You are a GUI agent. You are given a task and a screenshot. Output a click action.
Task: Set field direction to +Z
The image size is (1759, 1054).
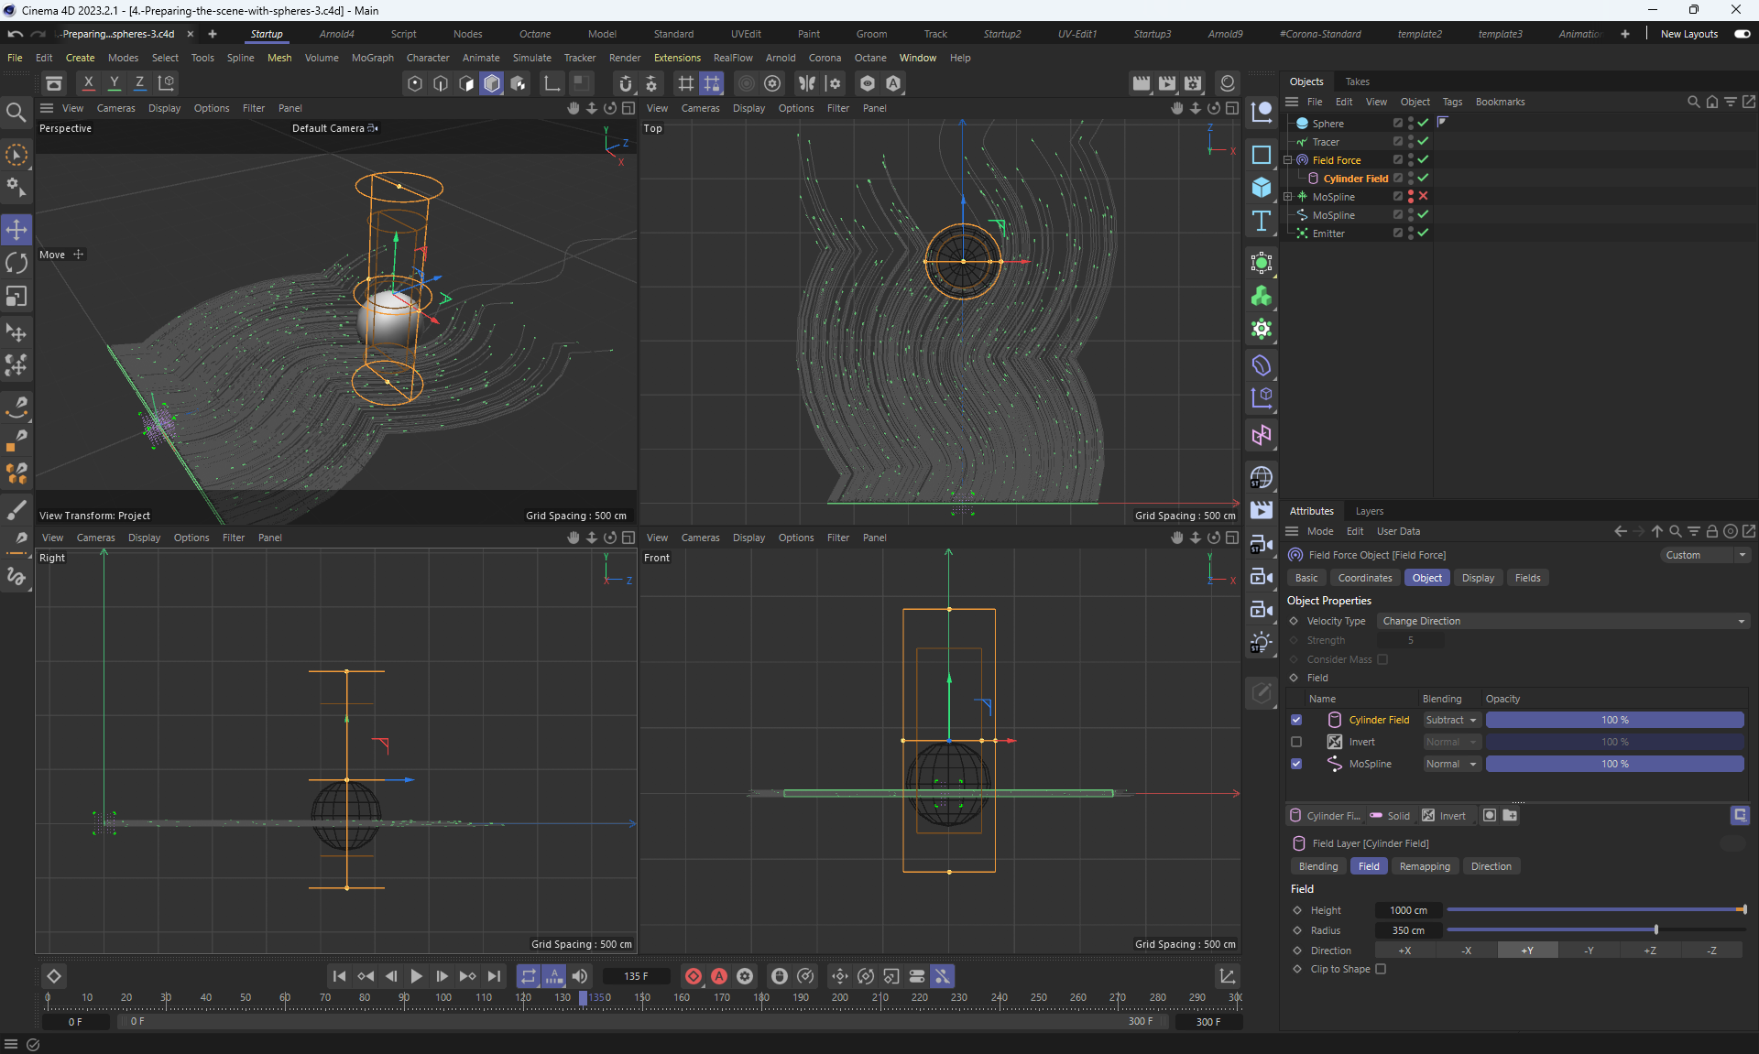tap(1649, 951)
